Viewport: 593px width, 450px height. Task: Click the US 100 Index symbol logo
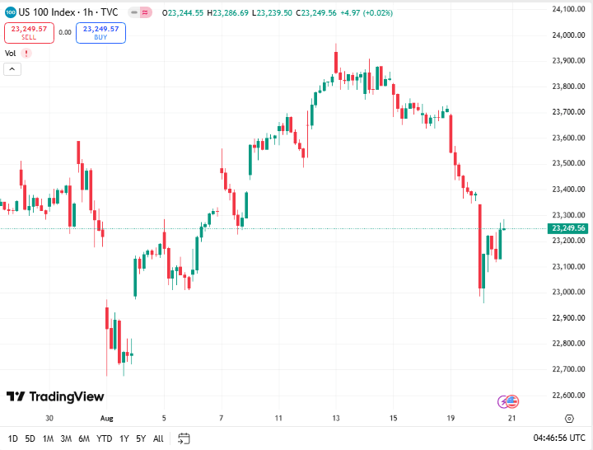10,13
